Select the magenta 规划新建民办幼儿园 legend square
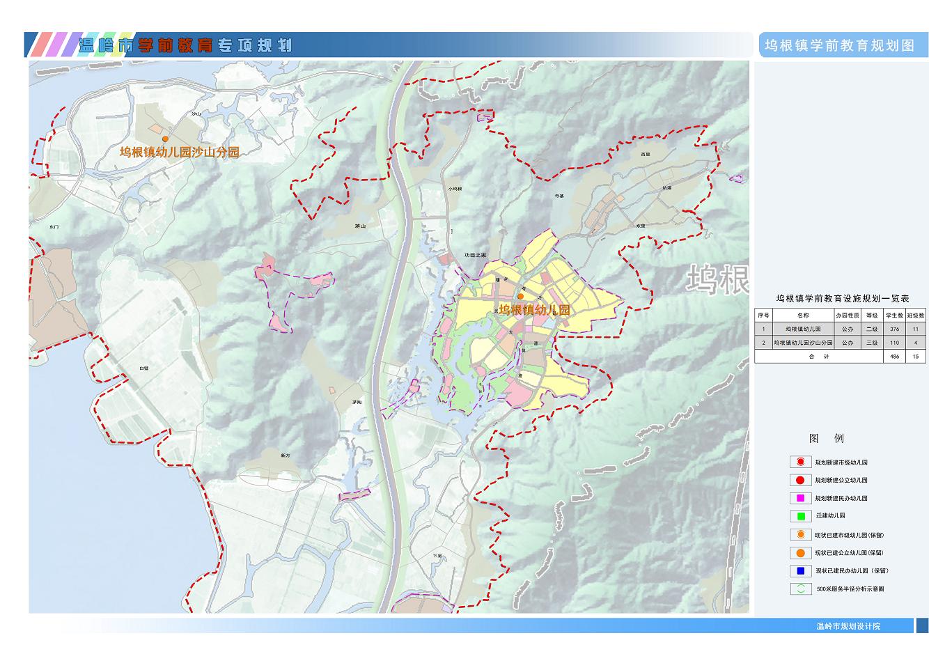The image size is (929, 654). [x=800, y=498]
